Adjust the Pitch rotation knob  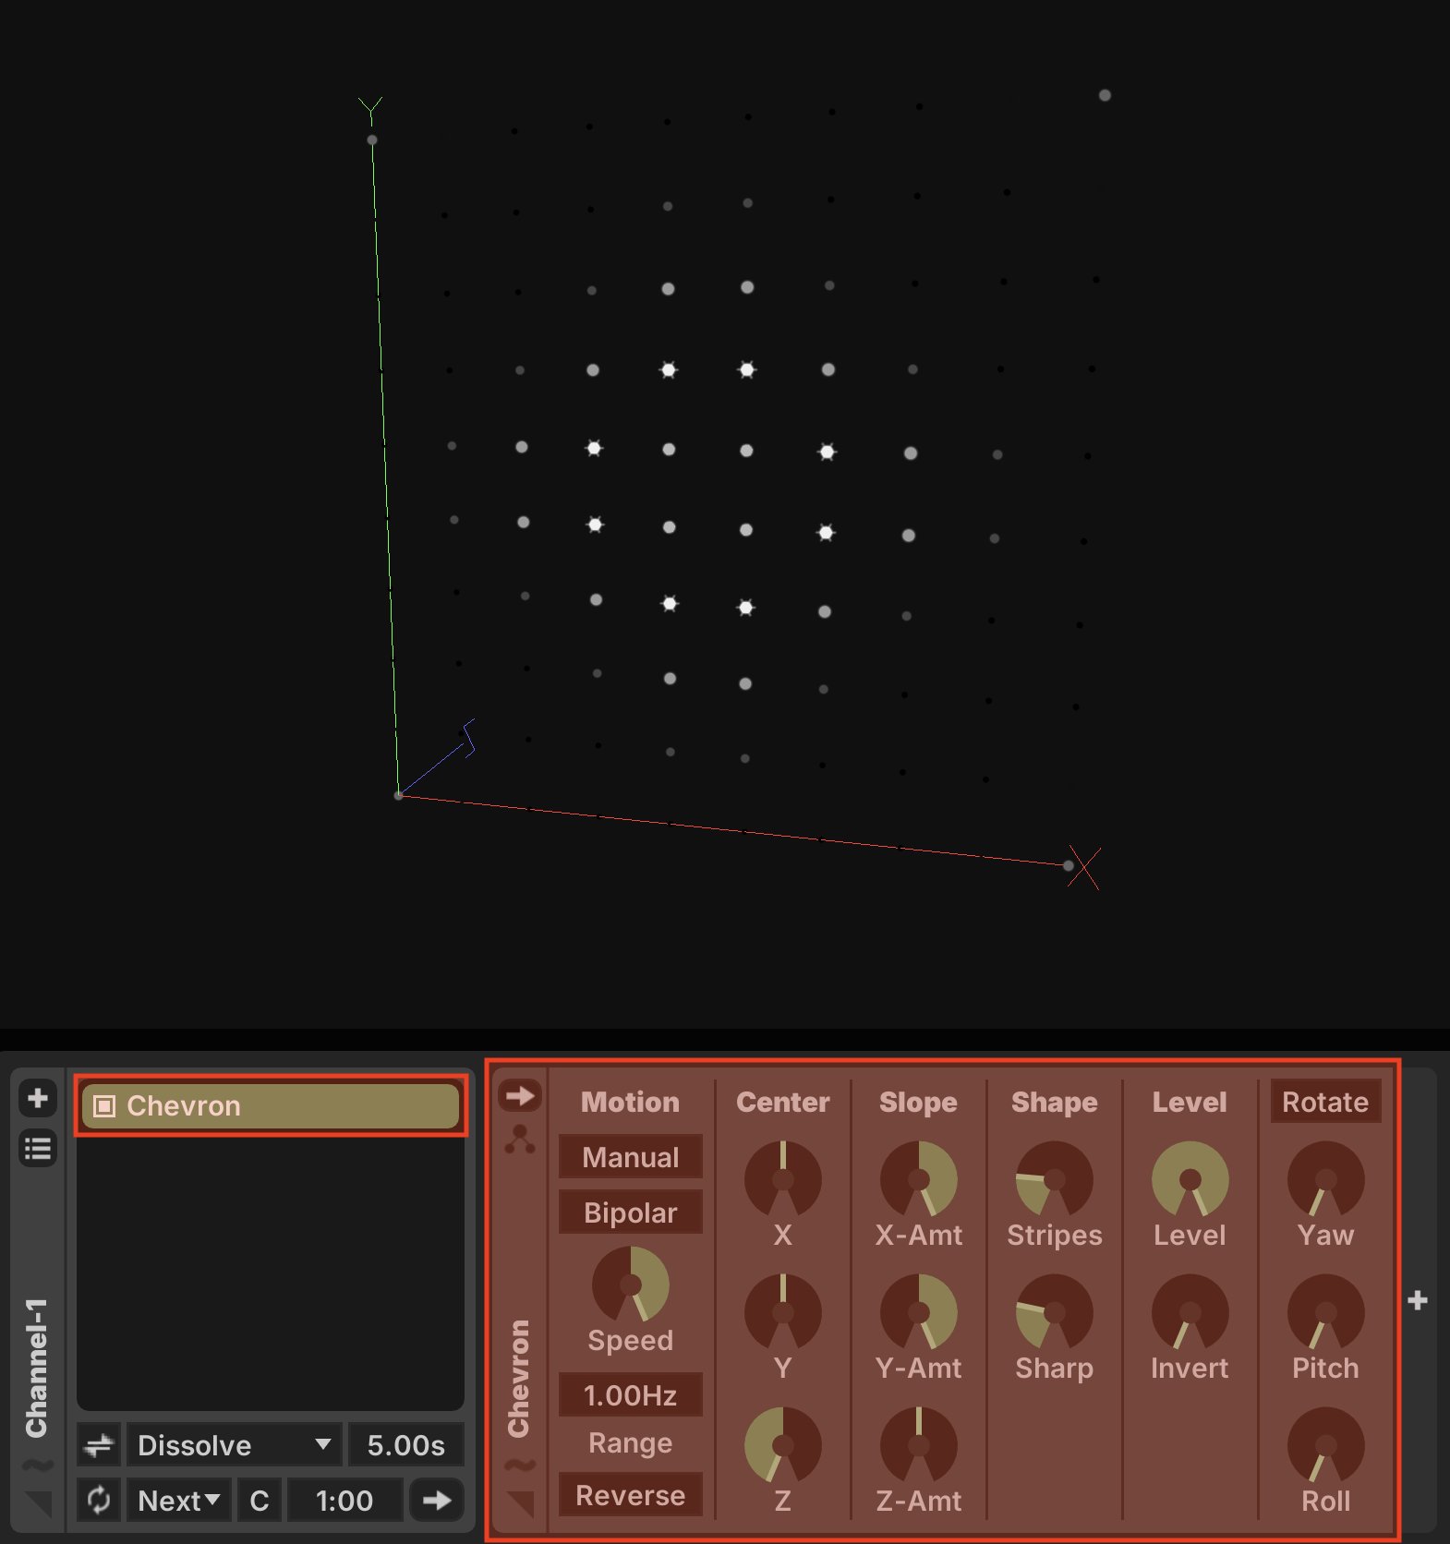[1326, 1312]
